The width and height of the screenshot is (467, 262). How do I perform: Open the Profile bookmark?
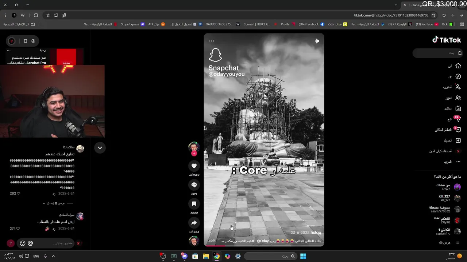pyautogui.click(x=282, y=24)
